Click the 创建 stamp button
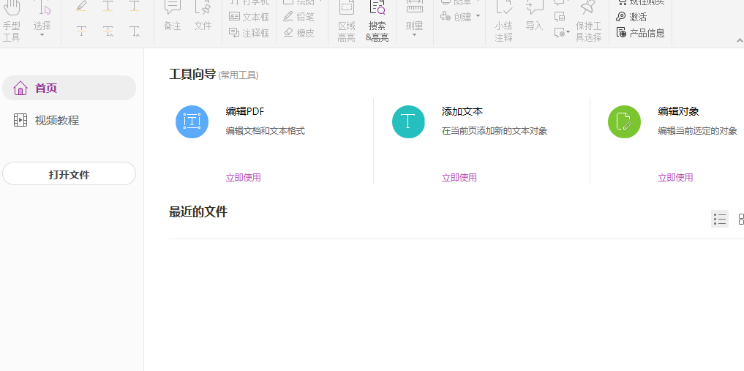Viewport: 744px width, 371px height. pyautogui.click(x=456, y=17)
